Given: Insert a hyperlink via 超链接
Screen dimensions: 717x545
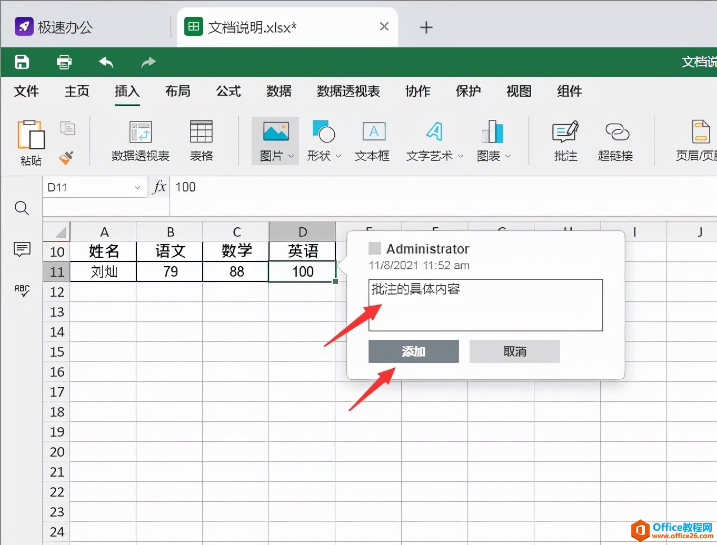Looking at the screenshot, I should [615, 139].
